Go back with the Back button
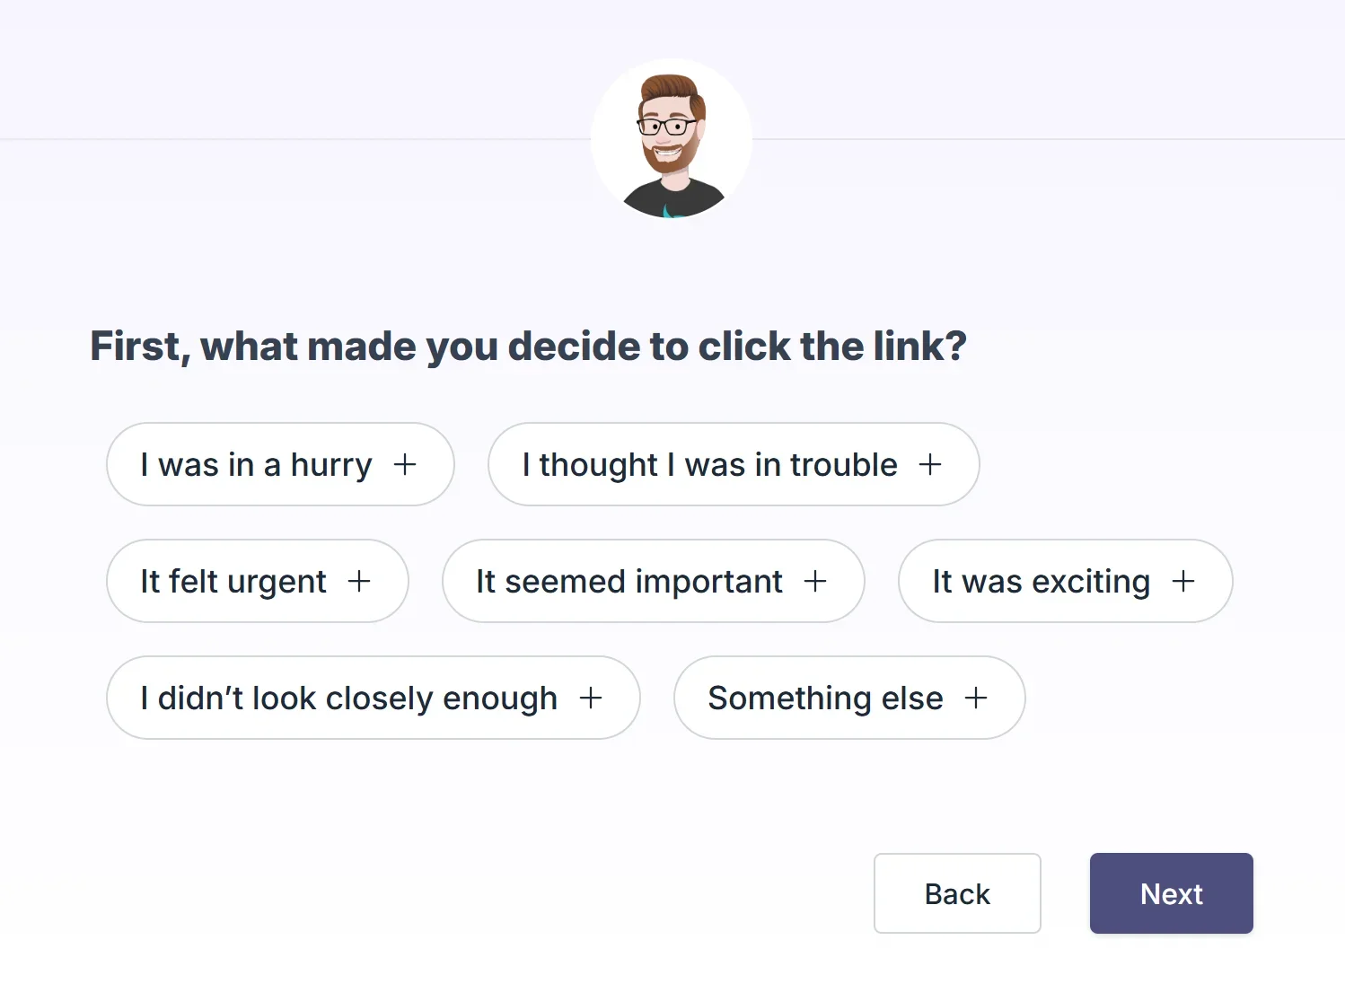This screenshot has width=1345, height=984. [x=957, y=893]
